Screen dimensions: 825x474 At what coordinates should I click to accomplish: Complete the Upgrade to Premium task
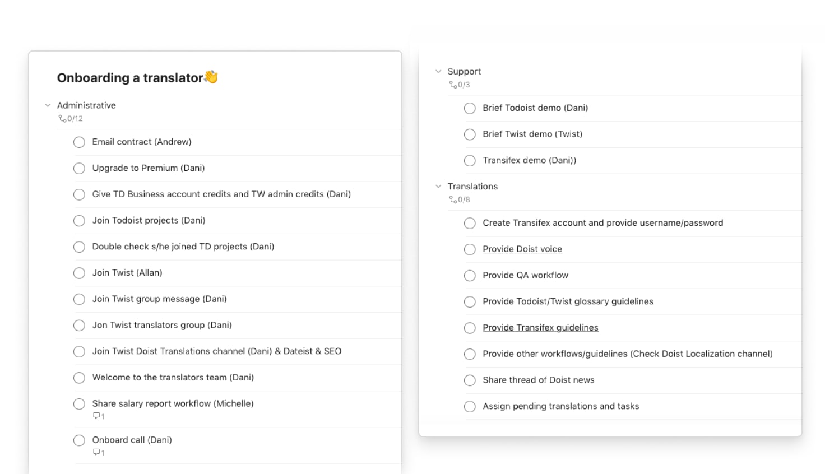tap(79, 168)
